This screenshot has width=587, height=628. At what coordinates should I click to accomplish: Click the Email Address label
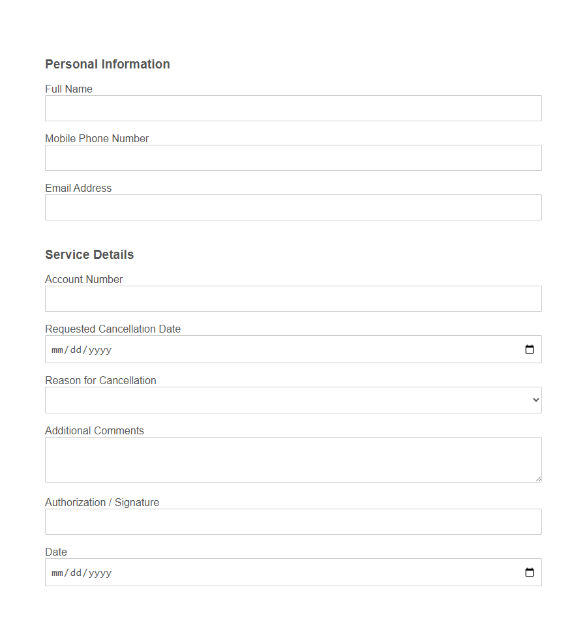click(x=78, y=188)
